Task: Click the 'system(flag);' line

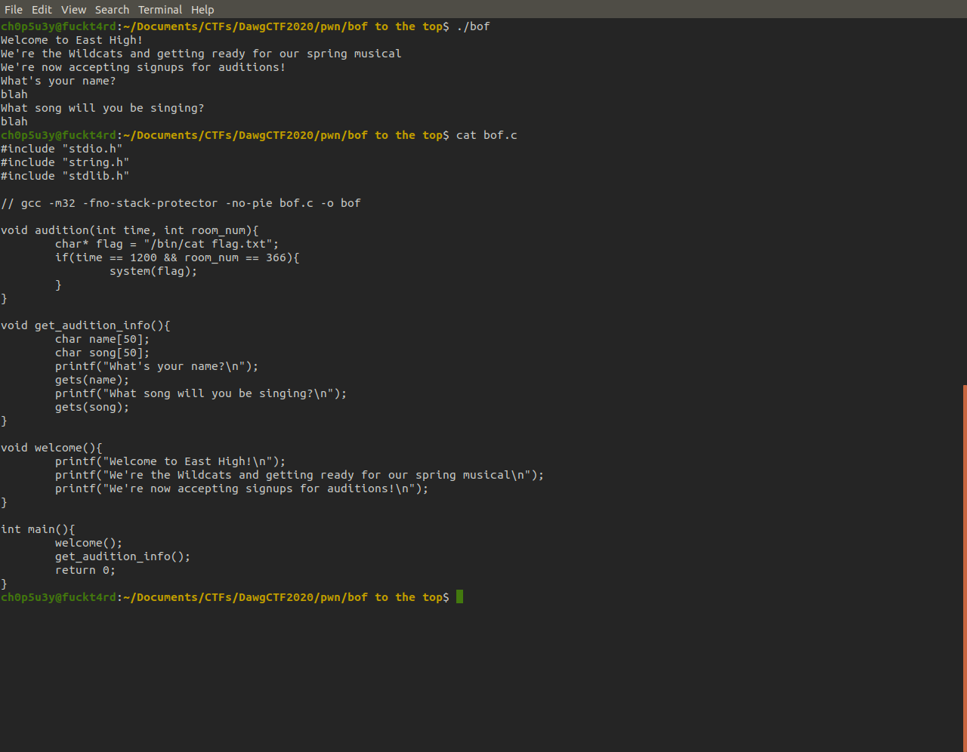Action: [153, 271]
